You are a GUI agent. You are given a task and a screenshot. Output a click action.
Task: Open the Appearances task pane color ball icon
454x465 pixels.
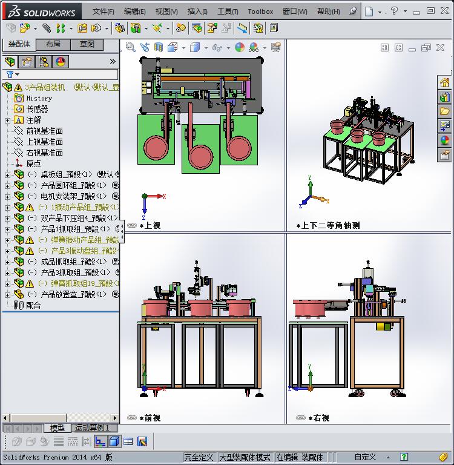(x=444, y=140)
